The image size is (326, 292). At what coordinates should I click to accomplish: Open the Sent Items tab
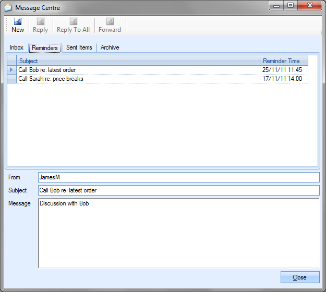[x=79, y=47]
